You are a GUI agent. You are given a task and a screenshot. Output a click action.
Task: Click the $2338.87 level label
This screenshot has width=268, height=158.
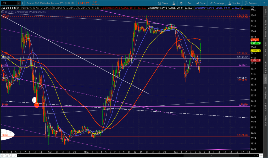point(242,57)
